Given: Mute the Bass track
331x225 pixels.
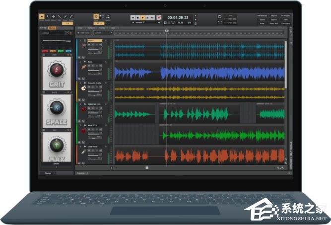Looking at the screenshot, I should [x=89, y=66].
